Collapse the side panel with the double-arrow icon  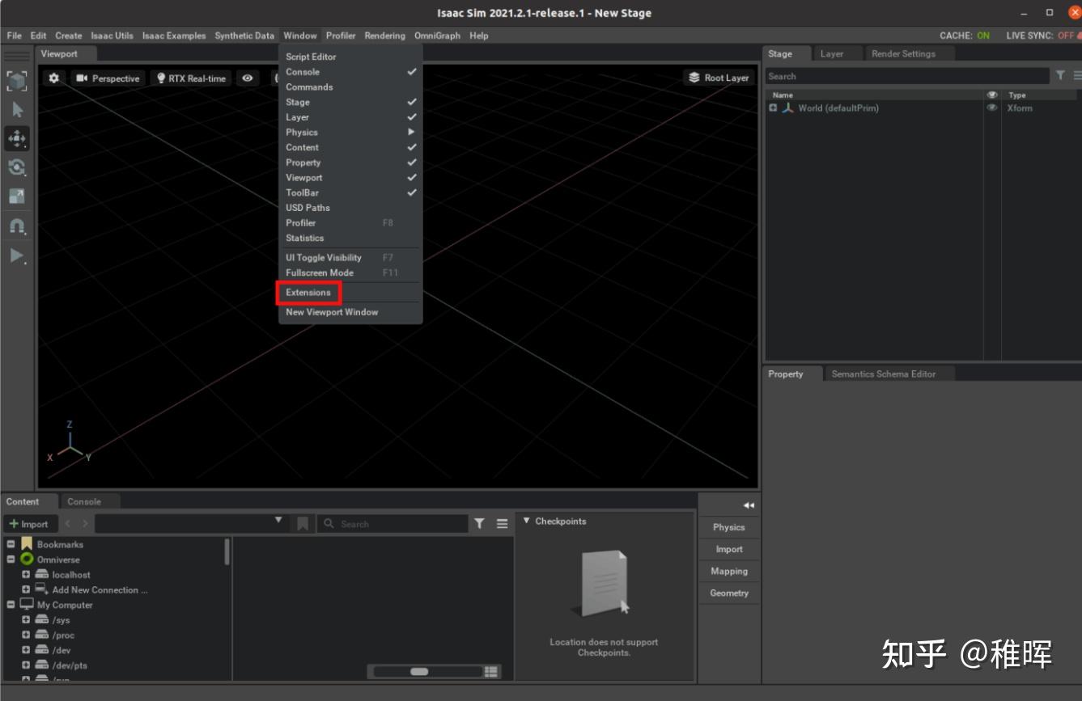749,505
